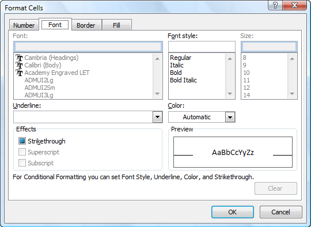
Task: Click up arrow in Size list scrollbar
Action: click(292, 59)
